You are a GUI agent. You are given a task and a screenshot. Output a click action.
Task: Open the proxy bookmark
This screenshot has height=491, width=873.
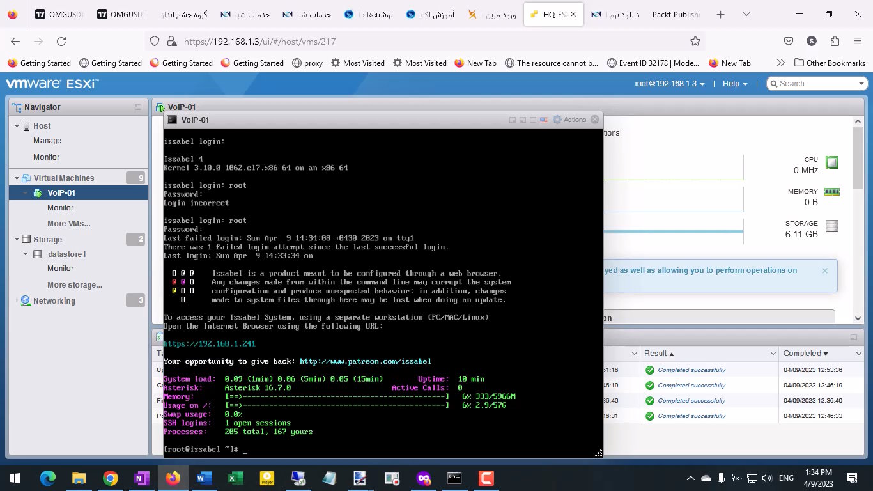[307, 63]
